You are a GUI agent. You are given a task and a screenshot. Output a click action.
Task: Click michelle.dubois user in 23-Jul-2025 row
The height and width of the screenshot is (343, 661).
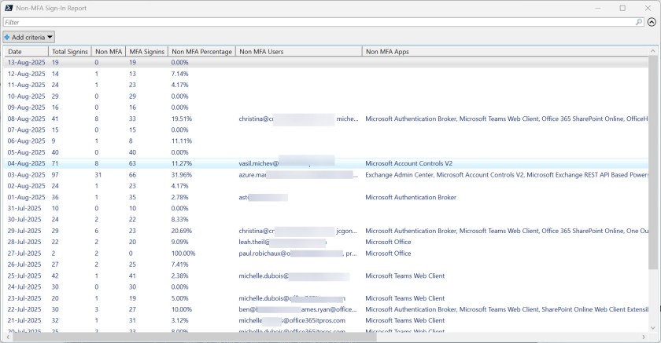pyautogui.click(x=292, y=298)
